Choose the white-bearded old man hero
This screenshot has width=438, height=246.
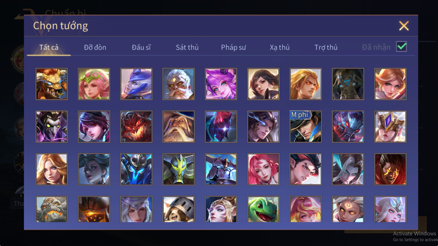point(179,84)
